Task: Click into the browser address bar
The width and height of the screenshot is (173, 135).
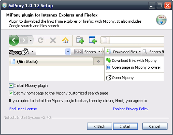Action: 136,40
